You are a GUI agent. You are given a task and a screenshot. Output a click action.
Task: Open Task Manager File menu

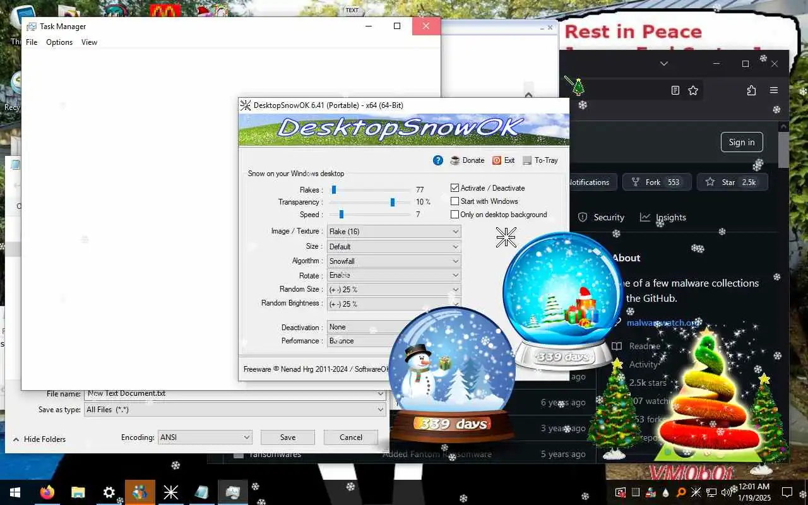click(32, 42)
